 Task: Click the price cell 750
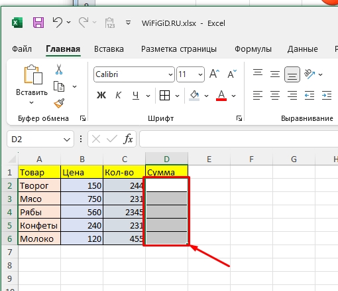tap(82, 199)
